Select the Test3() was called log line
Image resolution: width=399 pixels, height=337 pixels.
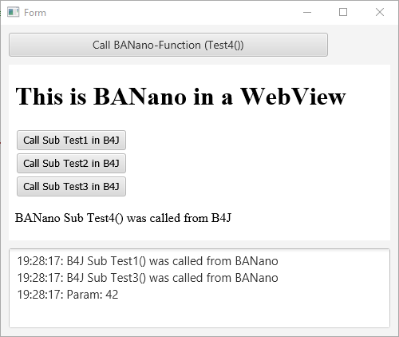point(148,278)
